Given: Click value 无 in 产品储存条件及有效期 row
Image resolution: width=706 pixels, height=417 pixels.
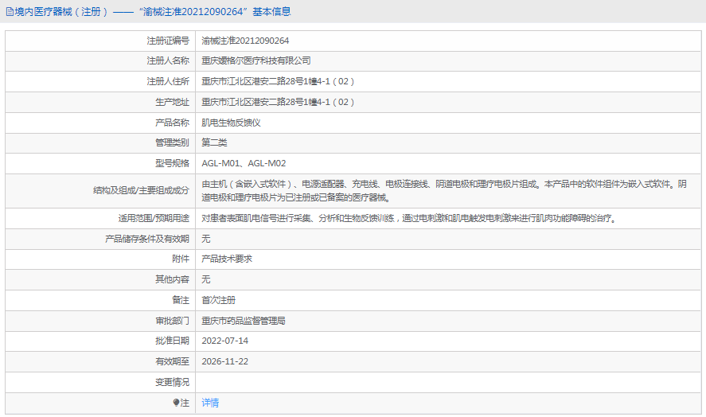Looking at the screenshot, I should (206, 239).
